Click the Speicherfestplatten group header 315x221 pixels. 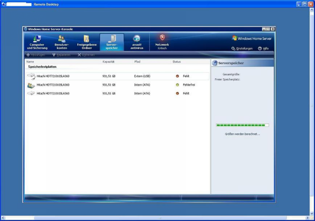tap(42, 67)
